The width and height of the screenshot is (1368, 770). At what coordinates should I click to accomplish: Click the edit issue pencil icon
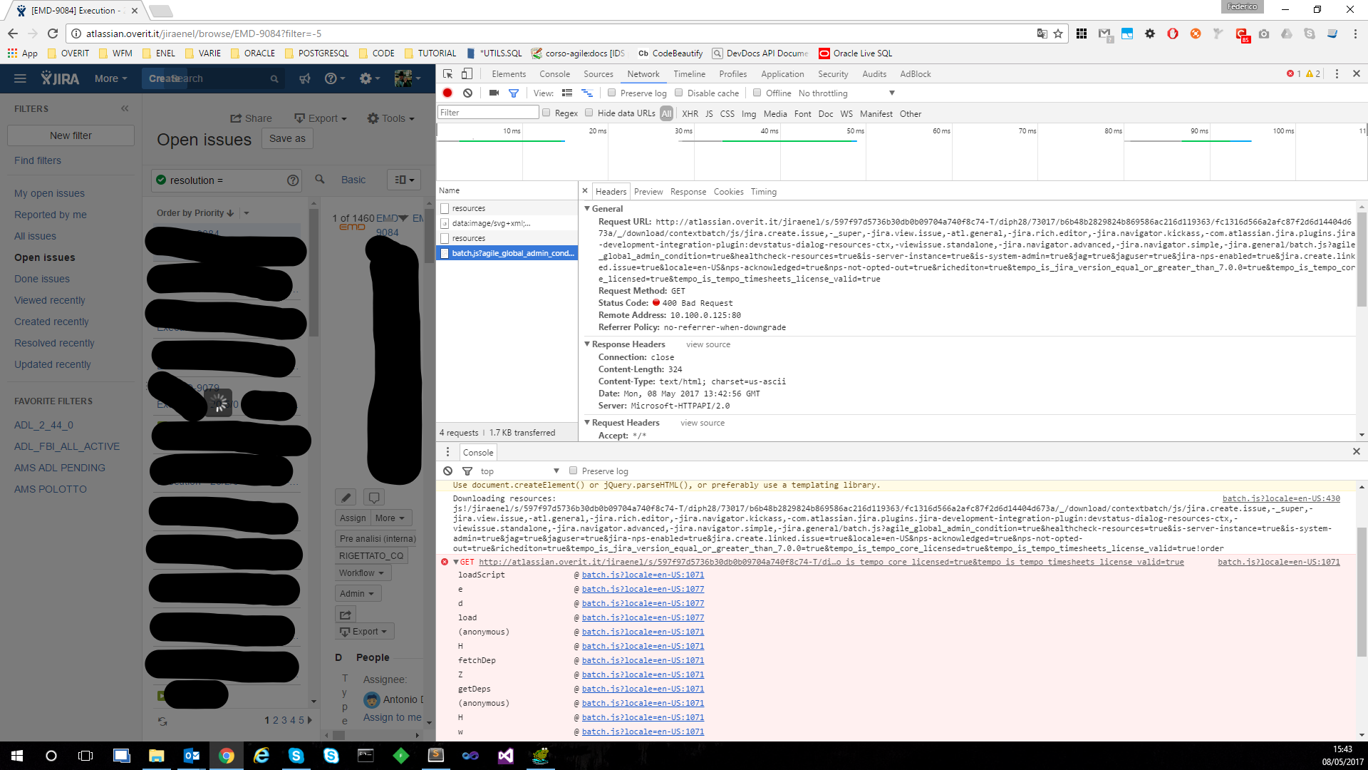coord(346,498)
